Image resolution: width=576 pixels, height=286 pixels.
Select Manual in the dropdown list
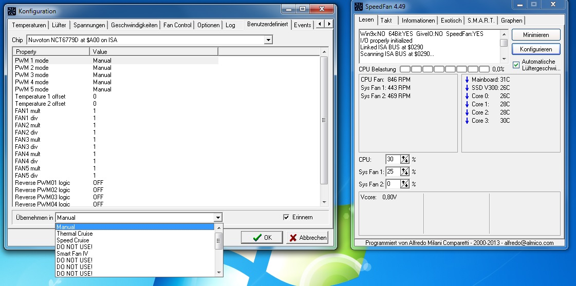point(135,227)
